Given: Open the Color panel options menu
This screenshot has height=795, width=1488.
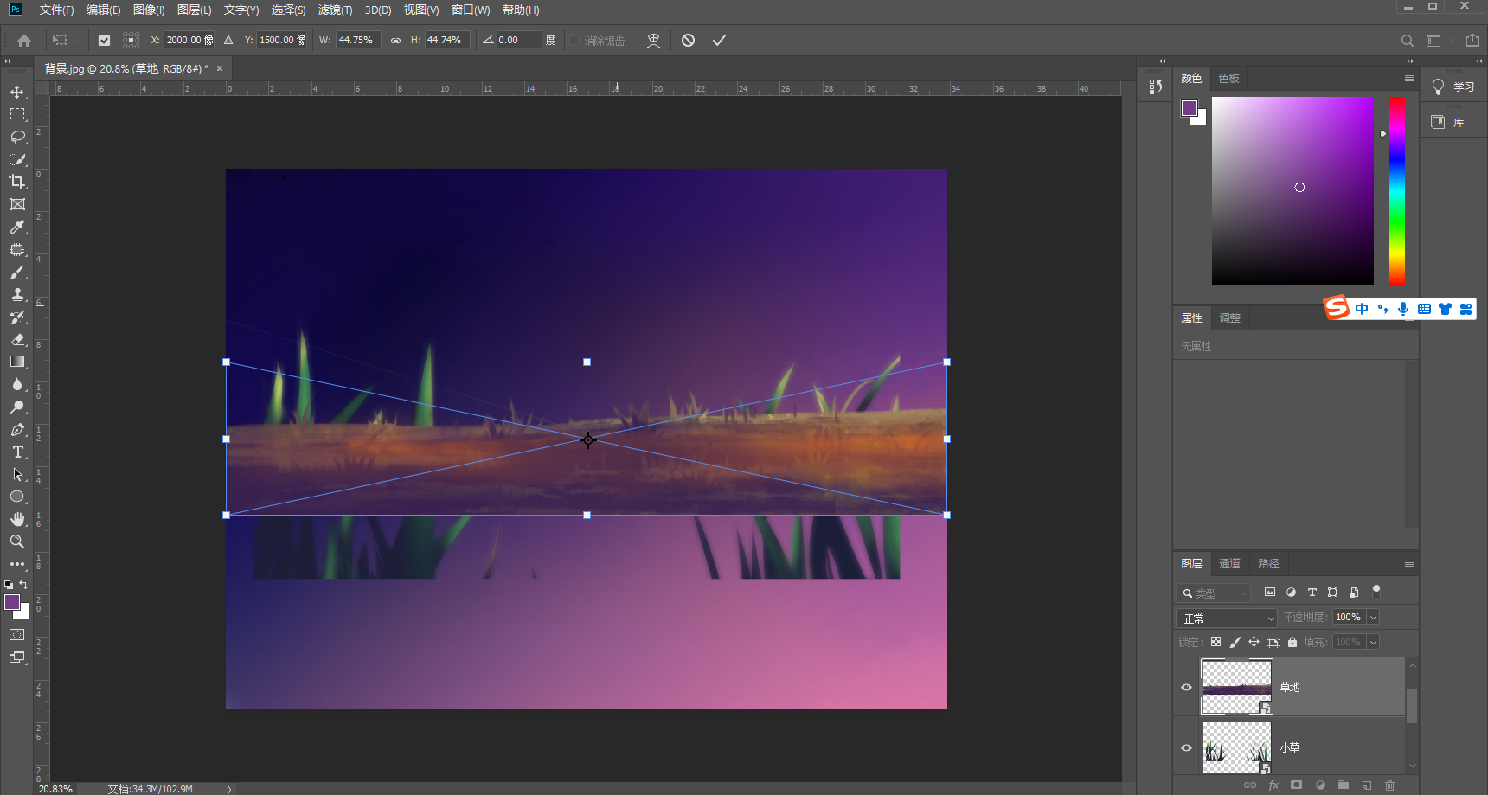Looking at the screenshot, I should pos(1409,78).
